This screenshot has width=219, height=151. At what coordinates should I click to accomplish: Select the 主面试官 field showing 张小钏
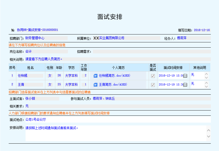click(x=42, y=99)
